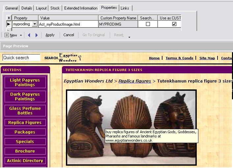Click the Tutenkhamun replica figures product image
Screen dimensions: 233x168
pyautogui.click(x=131, y=128)
